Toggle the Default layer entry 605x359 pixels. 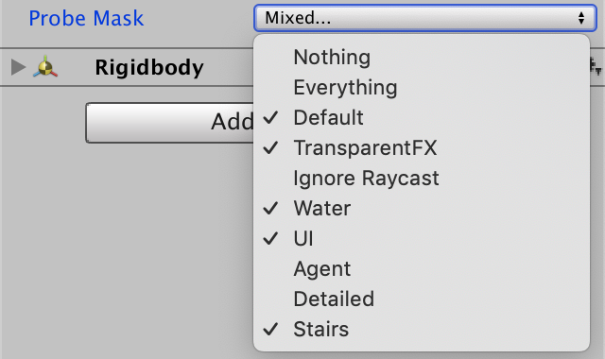[422, 117]
